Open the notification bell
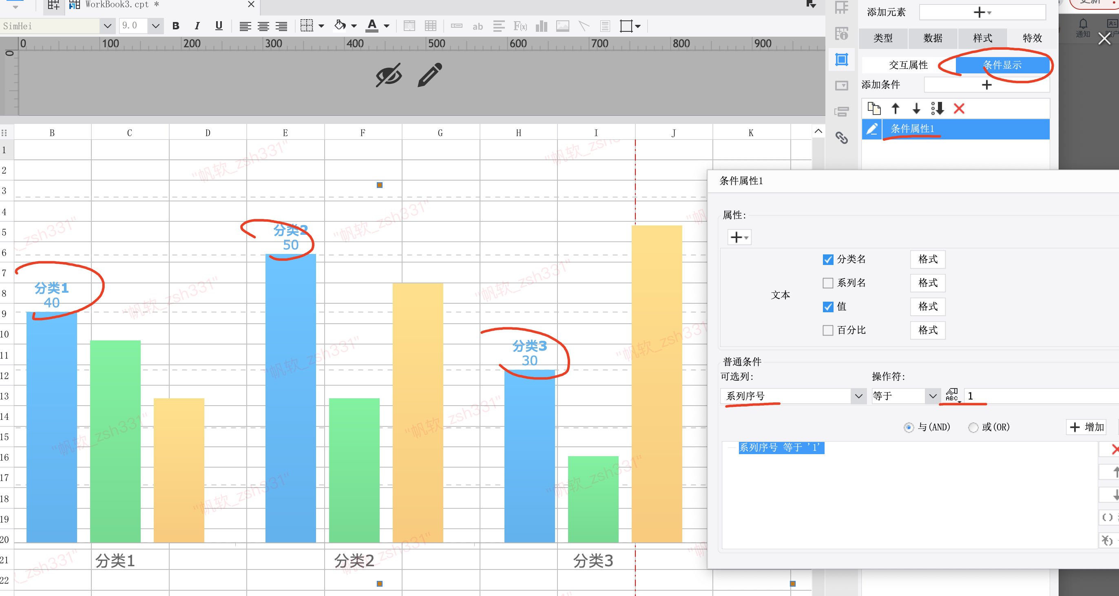 (x=1083, y=24)
